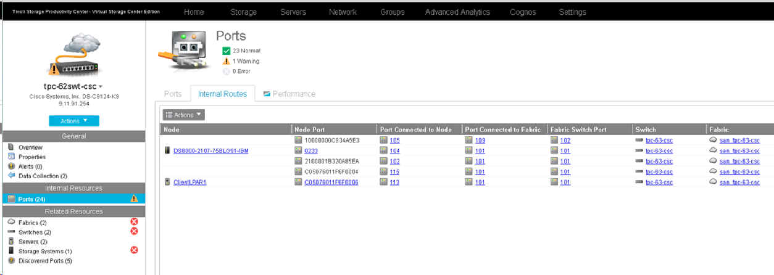Switch to the Ports tab
This screenshot has height=275, width=774.
173,94
